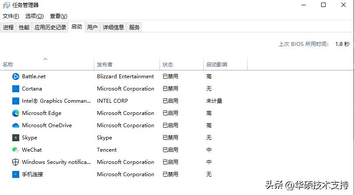This screenshot has width=354, height=195.
Task: Click WeChat's 已启用 status
Action: pyautogui.click(x=170, y=150)
